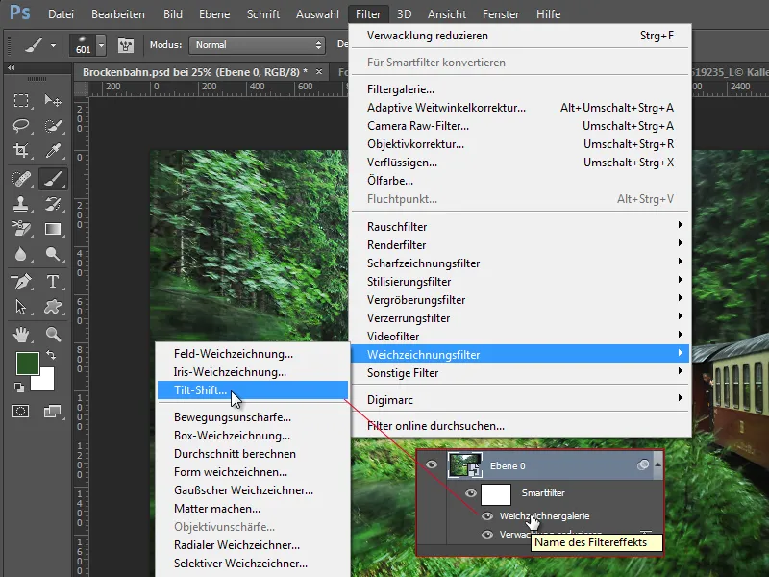Expand the Scharfzeichnungsfilter submenu
This screenshot has height=577, width=769.
(520, 263)
